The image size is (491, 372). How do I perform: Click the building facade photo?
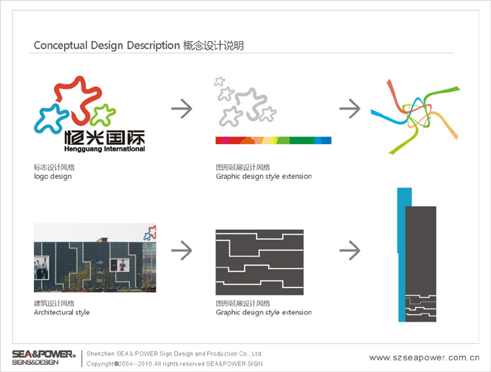[95, 257]
